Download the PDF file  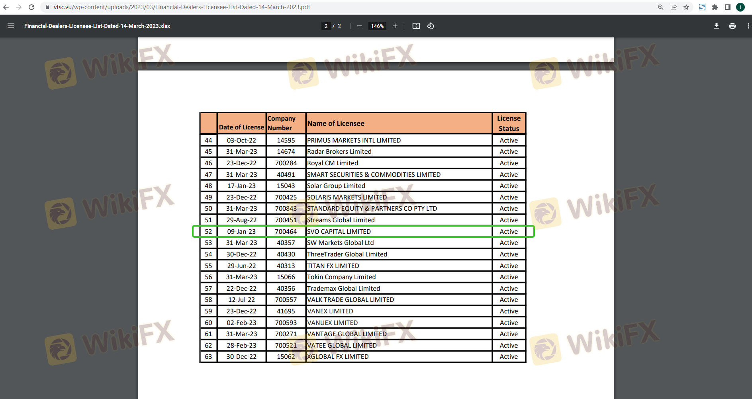pos(717,26)
